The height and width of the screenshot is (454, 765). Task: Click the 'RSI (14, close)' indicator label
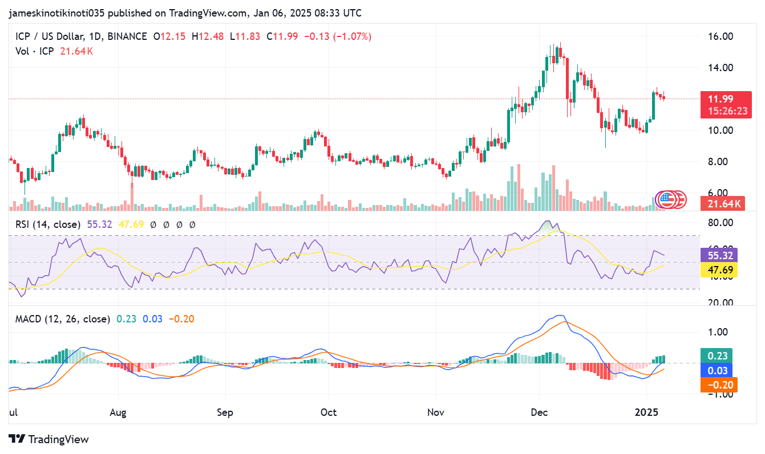pos(47,224)
